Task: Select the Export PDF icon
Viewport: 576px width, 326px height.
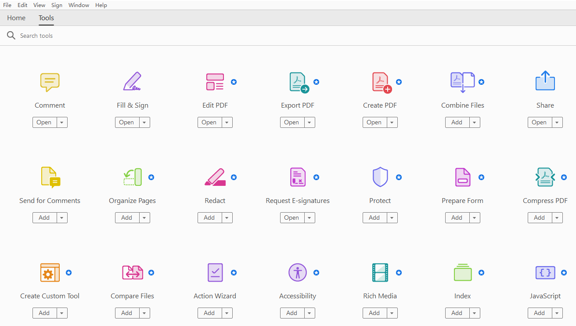Action: point(299,83)
